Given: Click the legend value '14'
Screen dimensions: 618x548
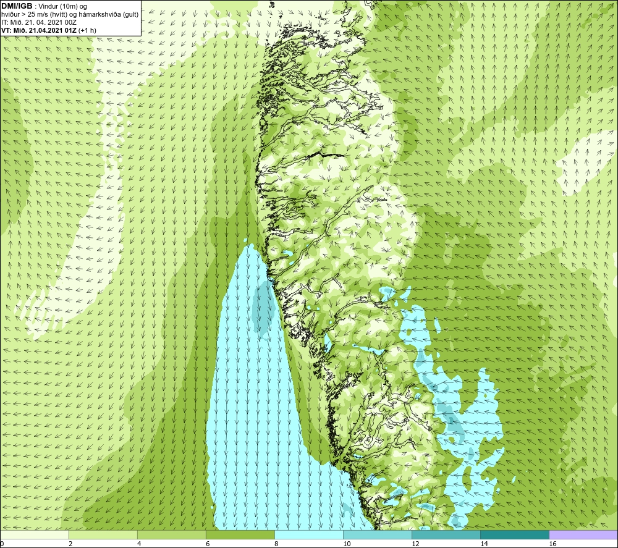Looking at the screenshot, I should pos(484,544).
